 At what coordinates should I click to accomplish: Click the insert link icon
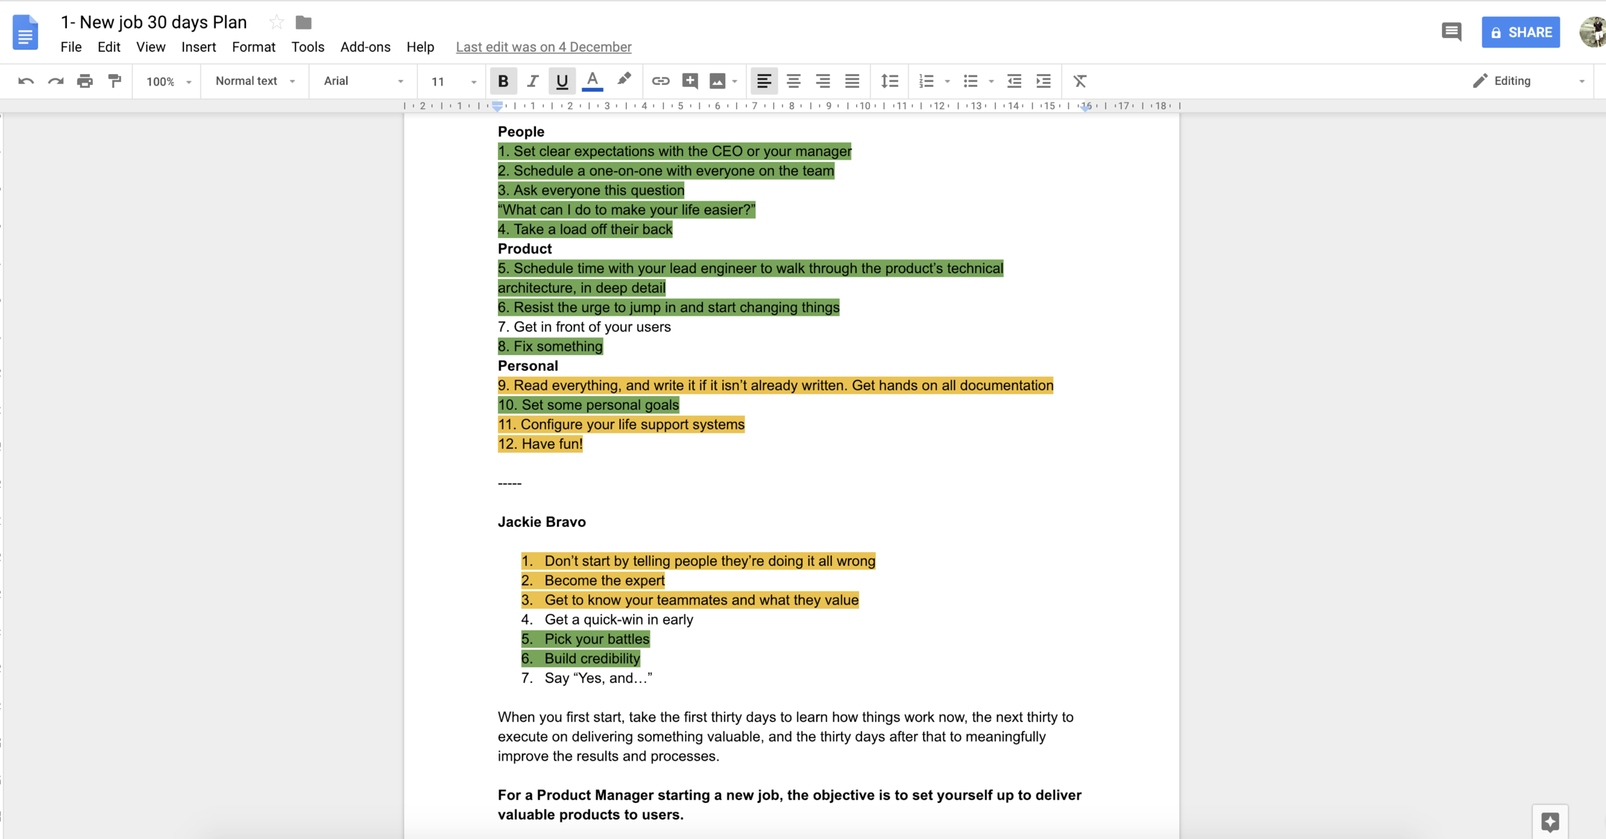click(660, 81)
